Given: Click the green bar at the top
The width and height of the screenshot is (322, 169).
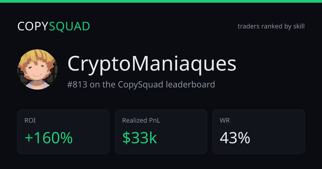Looking at the screenshot, I should click(161, 1).
